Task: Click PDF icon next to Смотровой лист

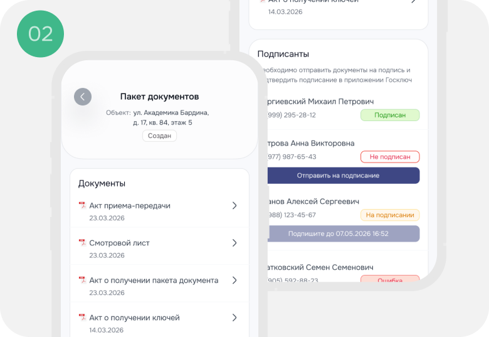Action: click(x=82, y=243)
